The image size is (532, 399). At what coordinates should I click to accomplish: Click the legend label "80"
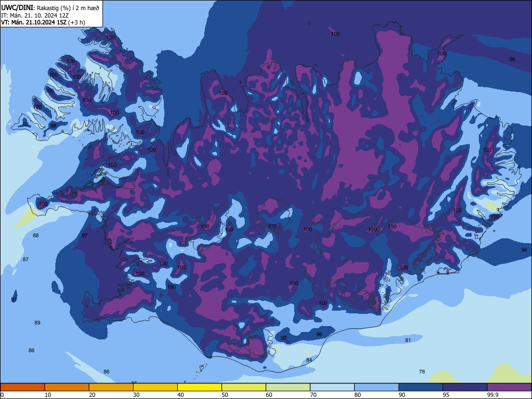coord(358,395)
